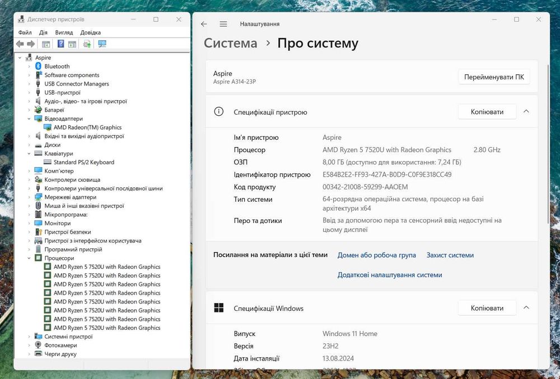Select Пристрої з інтерфейсом користувача item
The width and height of the screenshot is (560, 379).
93,241
